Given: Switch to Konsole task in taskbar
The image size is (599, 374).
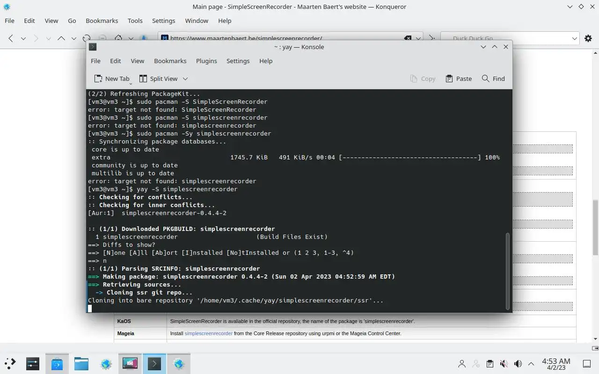Looking at the screenshot, I should [154, 363].
